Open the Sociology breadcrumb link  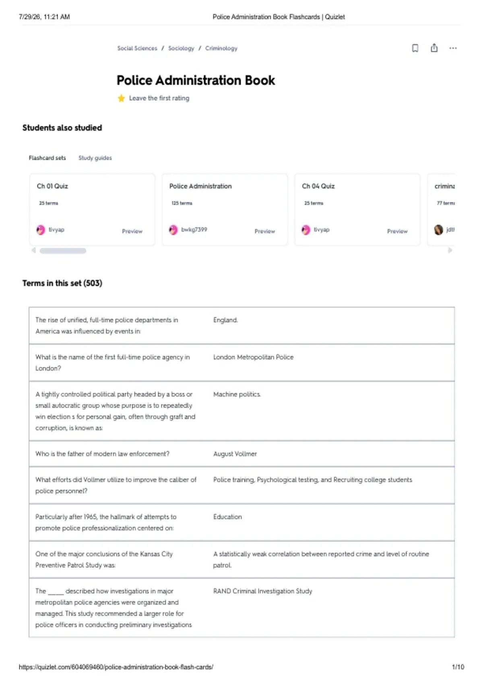click(x=181, y=48)
